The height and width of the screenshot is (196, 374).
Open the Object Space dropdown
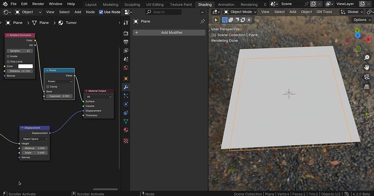pos(35,139)
